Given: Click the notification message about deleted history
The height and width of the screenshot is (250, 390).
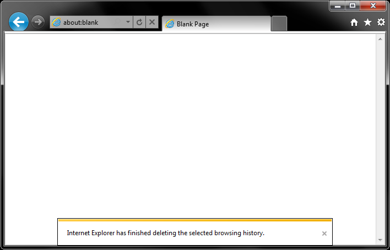Looking at the screenshot, I should pos(166,233).
